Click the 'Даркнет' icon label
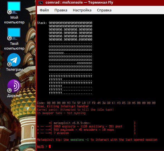This screenshot has width=164, height=151. (14, 96)
